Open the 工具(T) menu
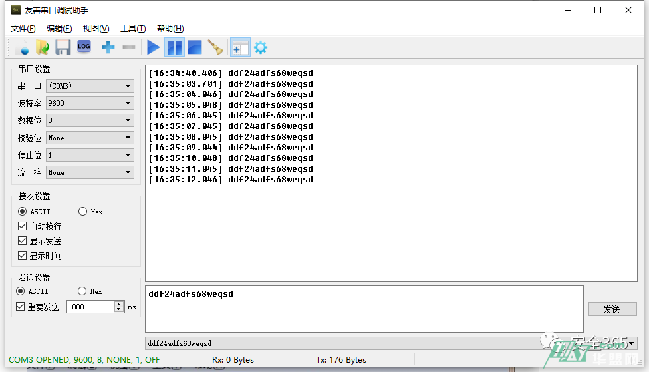649x372 pixels. (133, 29)
